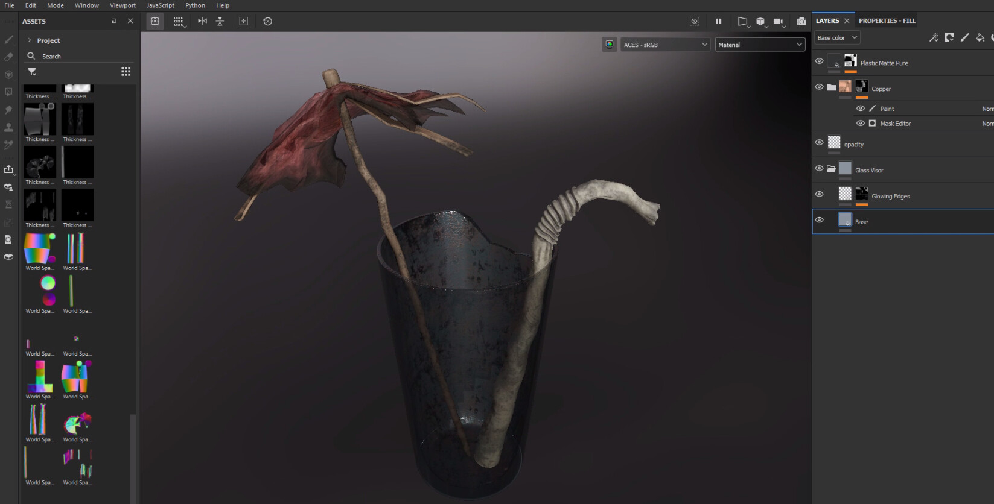
Task: Add a paint layer with brush icon
Action: click(x=965, y=37)
